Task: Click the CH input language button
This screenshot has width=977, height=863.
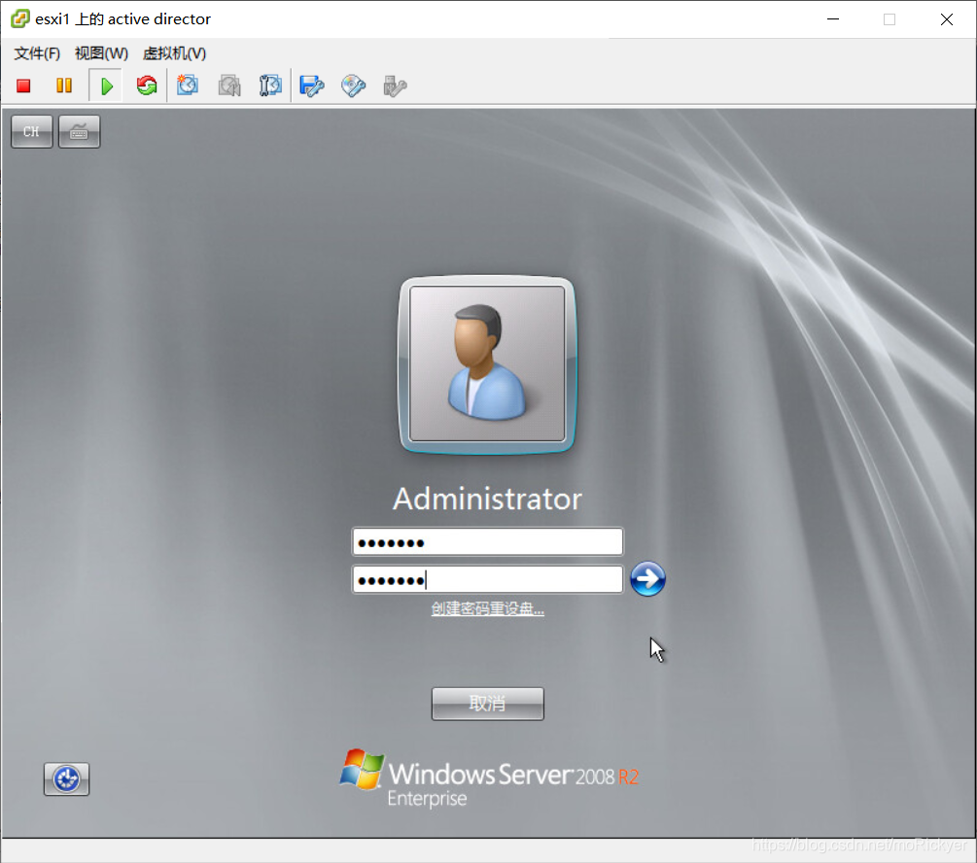Action: (31, 131)
